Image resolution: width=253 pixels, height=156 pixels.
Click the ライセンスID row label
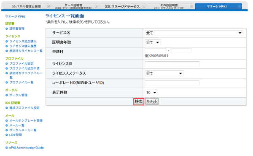[62, 64]
